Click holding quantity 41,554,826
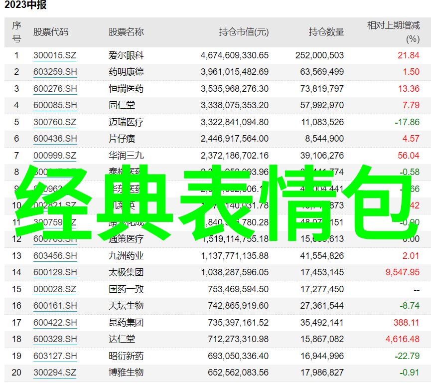Viewport: 431px width, 387px height. click(x=322, y=256)
